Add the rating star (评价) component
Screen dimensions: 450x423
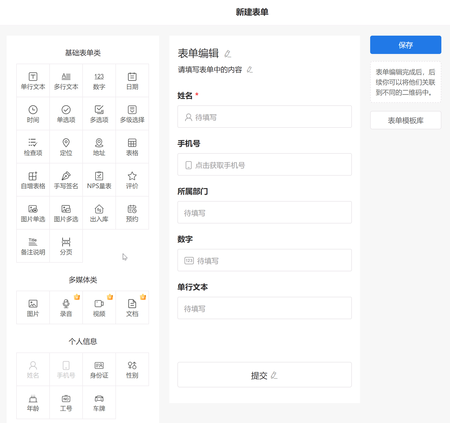pyautogui.click(x=132, y=180)
